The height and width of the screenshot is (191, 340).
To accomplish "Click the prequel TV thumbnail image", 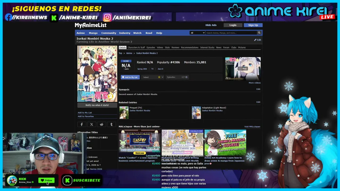I will coord(124,113).
